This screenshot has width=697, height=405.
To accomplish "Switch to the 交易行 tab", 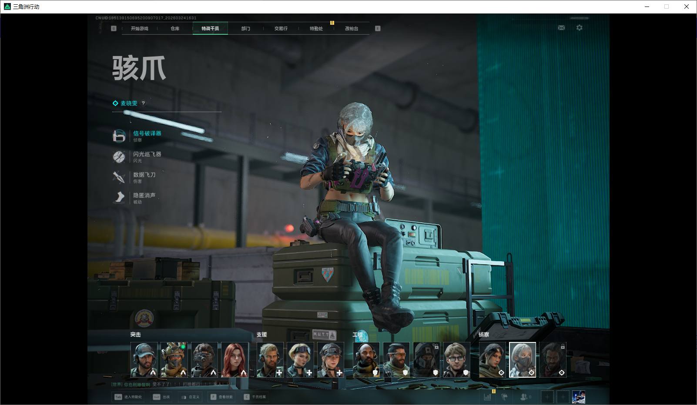I will 281,29.
